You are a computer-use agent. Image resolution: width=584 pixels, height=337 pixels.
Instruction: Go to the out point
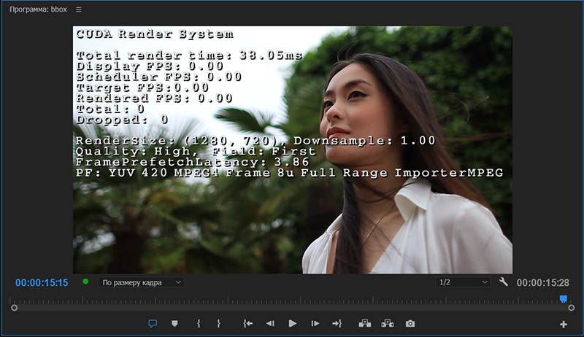click(337, 324)
